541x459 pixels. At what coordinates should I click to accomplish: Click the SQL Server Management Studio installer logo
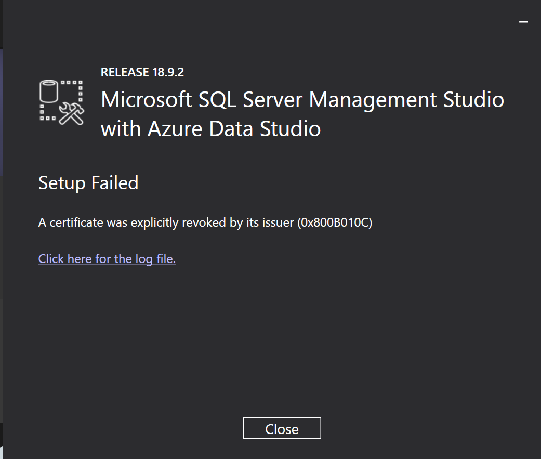(61, 102)
